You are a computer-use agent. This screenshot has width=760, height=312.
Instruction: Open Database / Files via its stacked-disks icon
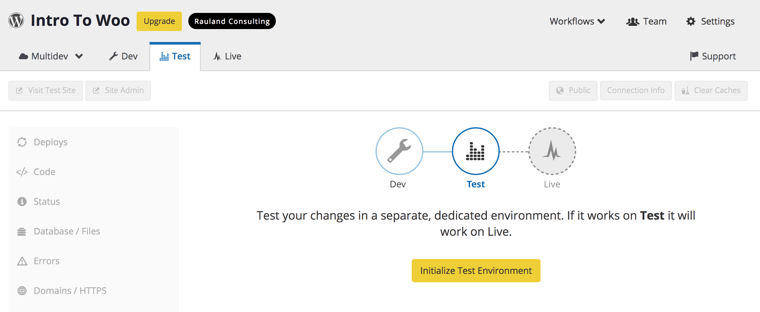[x=22, y=231]
